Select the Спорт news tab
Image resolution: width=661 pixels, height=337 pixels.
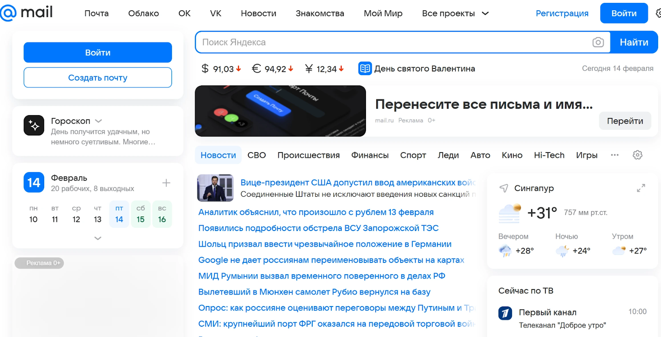(413, 155)
